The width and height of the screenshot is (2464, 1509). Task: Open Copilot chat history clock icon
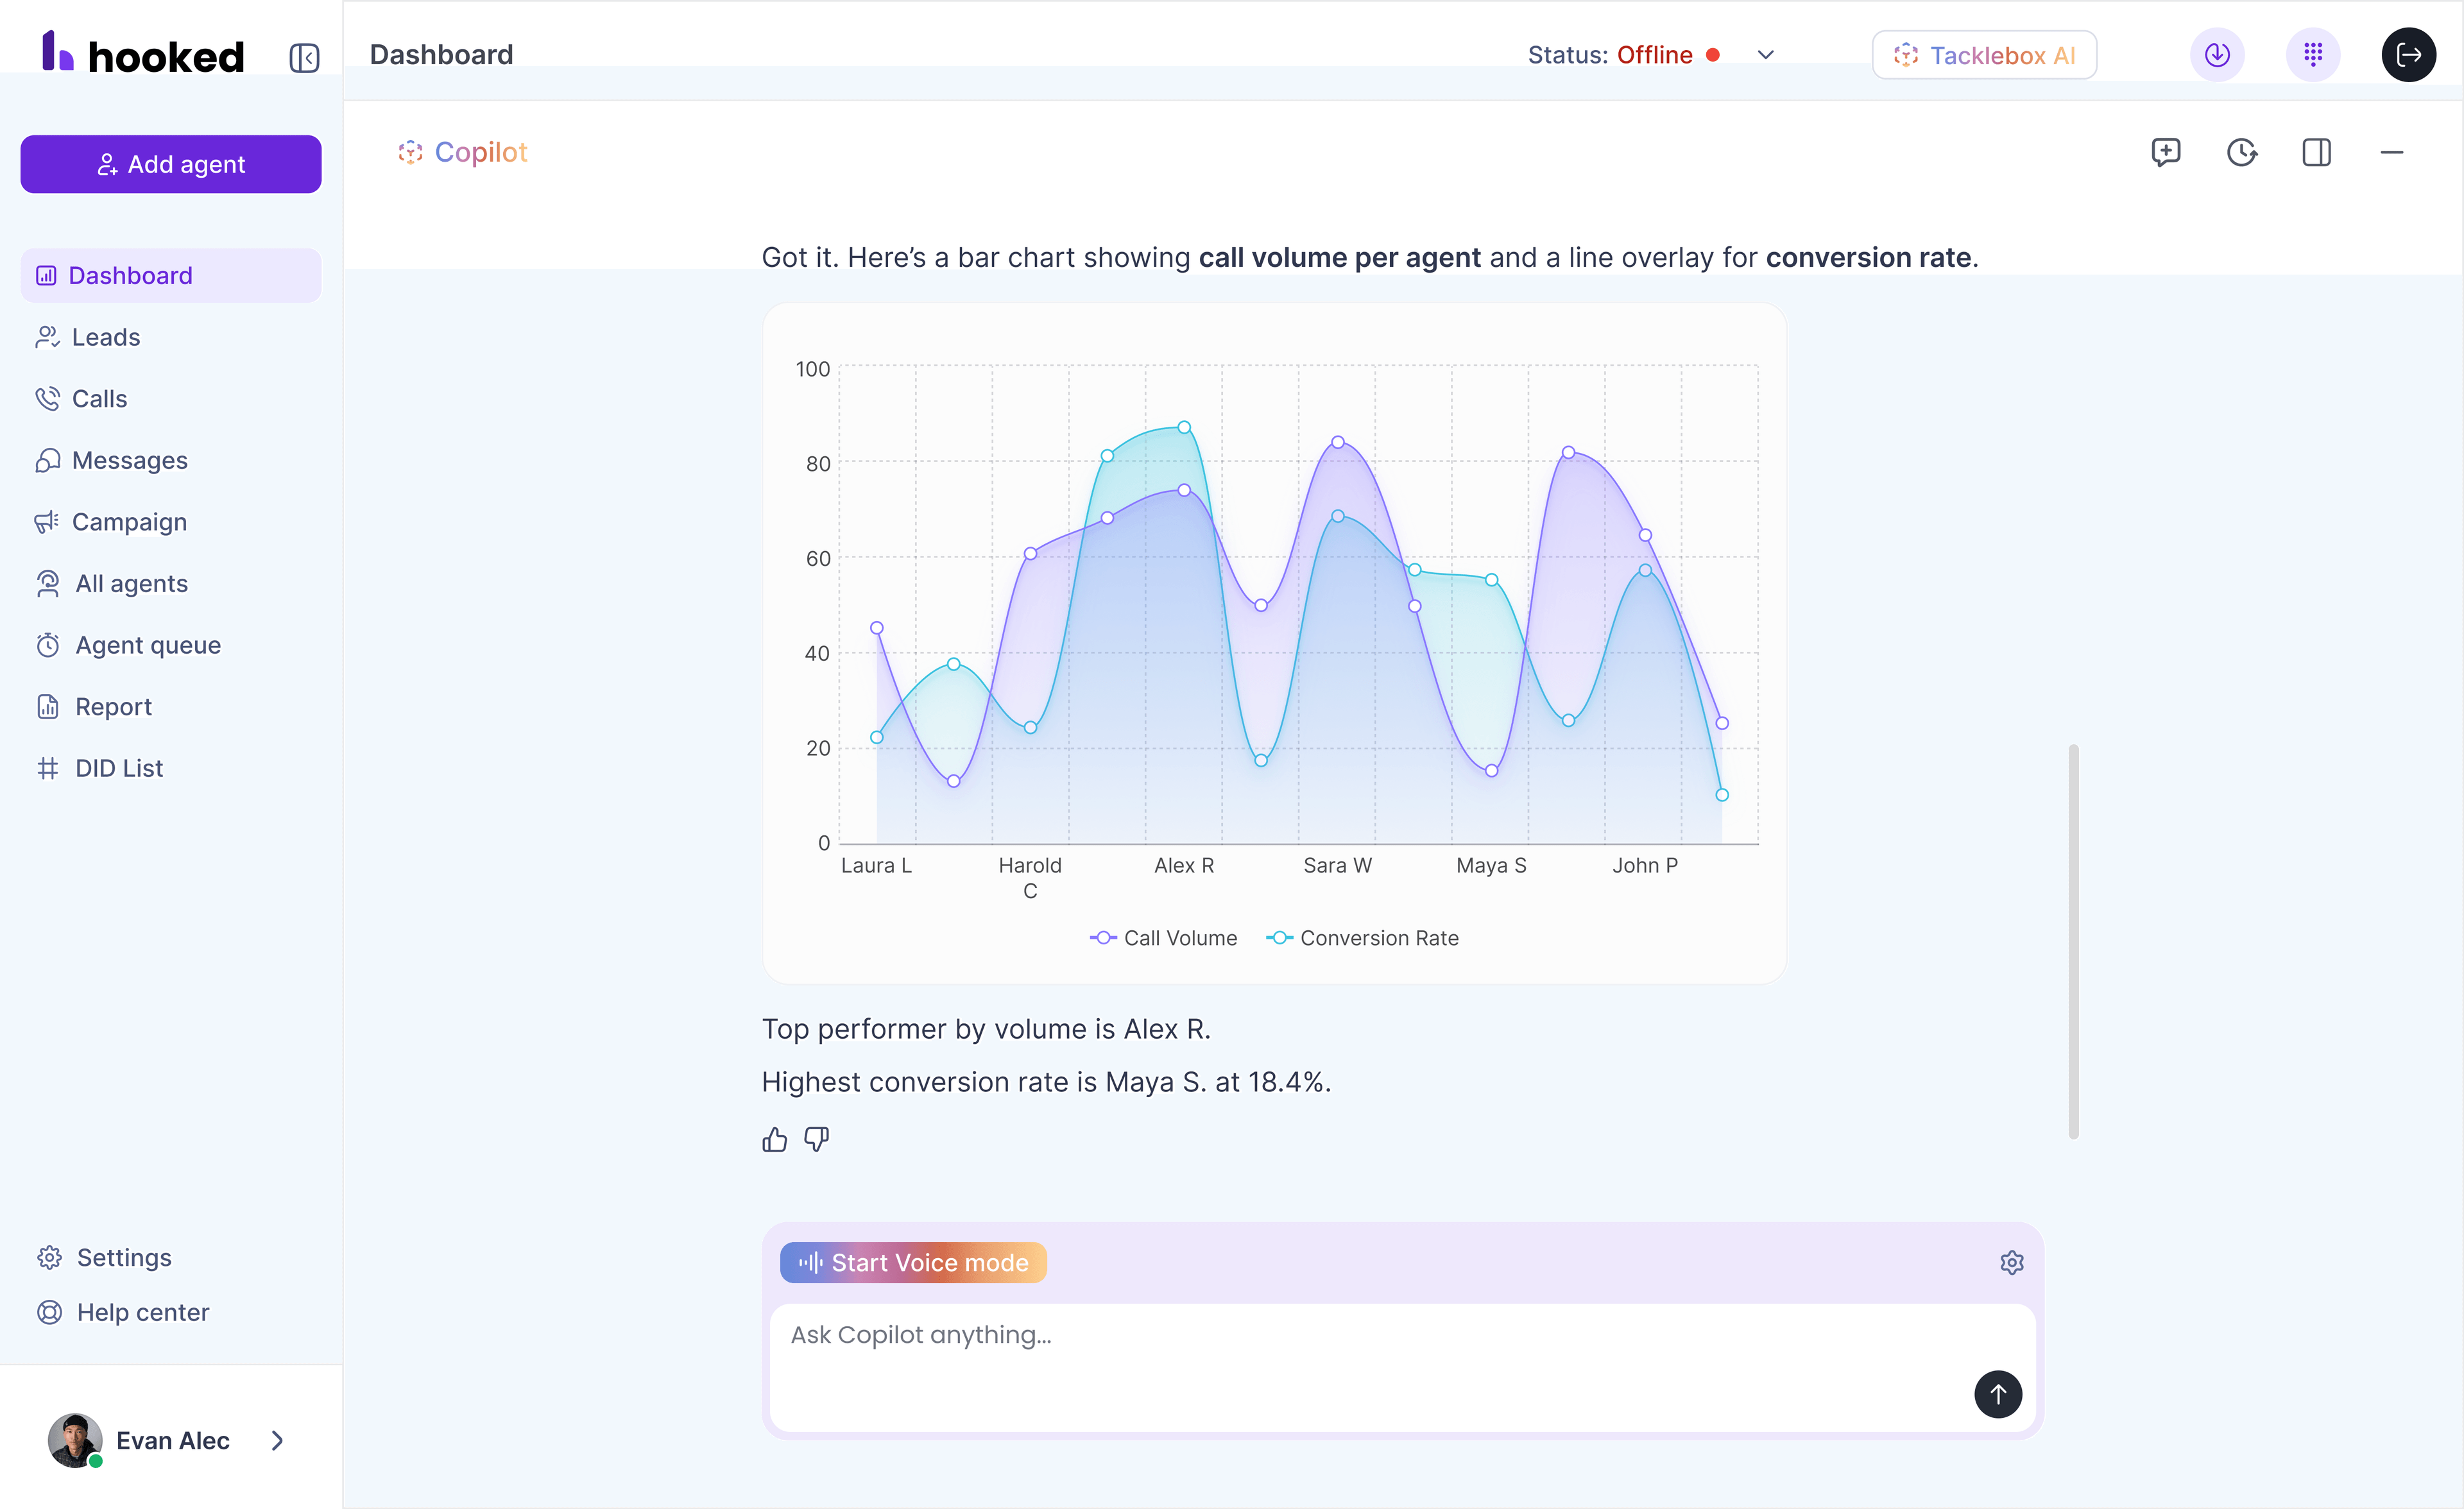(2242, 152)
